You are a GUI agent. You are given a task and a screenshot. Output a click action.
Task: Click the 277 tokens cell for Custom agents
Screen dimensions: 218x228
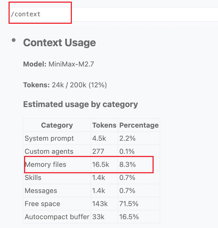(98, 152)
